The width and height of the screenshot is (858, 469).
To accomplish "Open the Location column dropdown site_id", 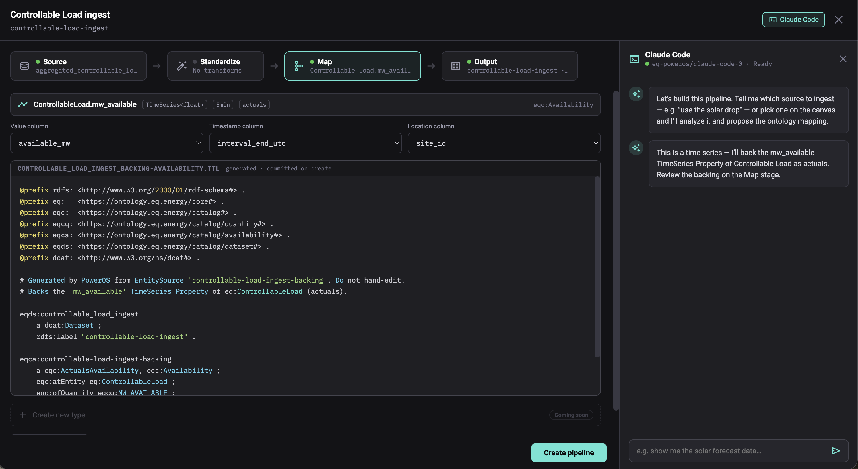I will [x=504, y=143].
